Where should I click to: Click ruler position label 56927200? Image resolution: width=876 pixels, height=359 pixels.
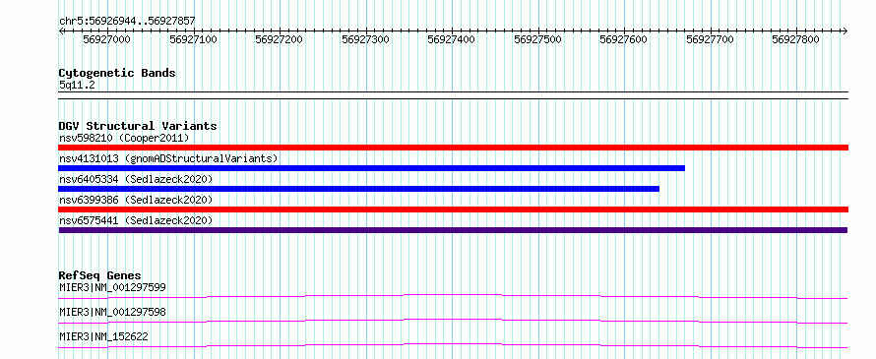(x=279, y=39)
